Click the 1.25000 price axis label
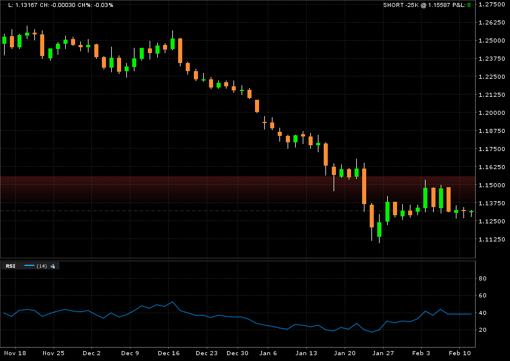Viewport: 510px width, 361px height. (x=492, y=40)
